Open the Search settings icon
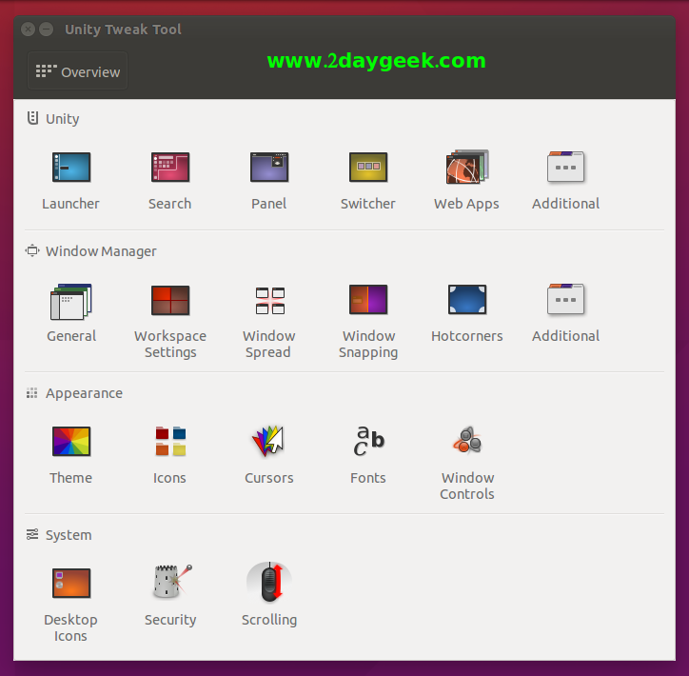Screen dimensions: 689x676 (170, 168)
